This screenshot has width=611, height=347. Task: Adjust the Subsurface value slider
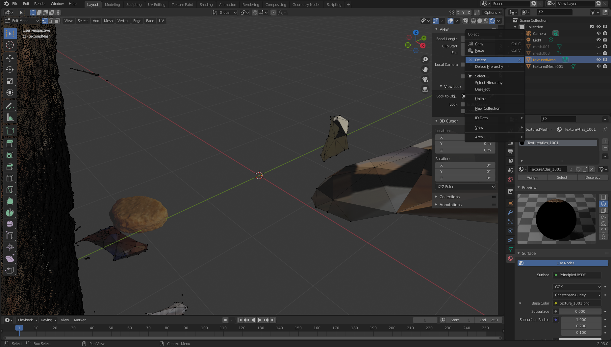[x=580, y=311]
